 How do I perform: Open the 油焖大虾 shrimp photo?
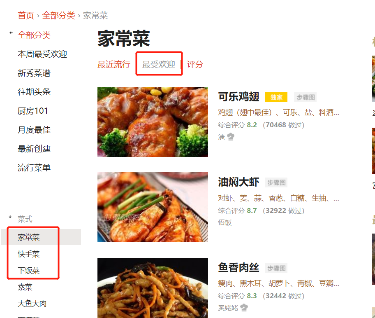tap(153, 207)
